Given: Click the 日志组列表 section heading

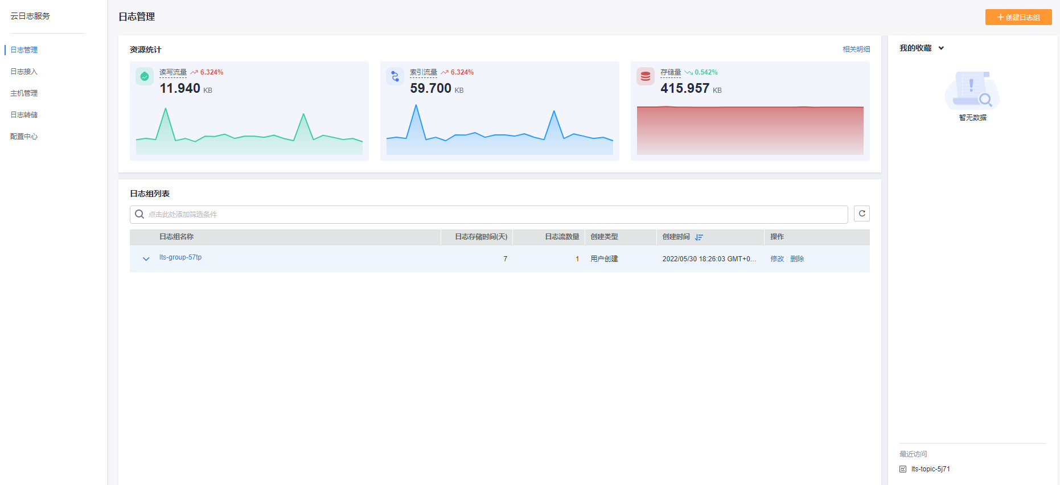Looking at the screenshot, I should tap(150, 194).
